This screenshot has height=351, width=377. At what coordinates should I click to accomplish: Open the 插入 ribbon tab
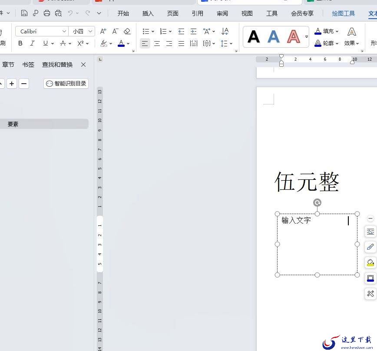pyautogui.click(x=148, y=13)
